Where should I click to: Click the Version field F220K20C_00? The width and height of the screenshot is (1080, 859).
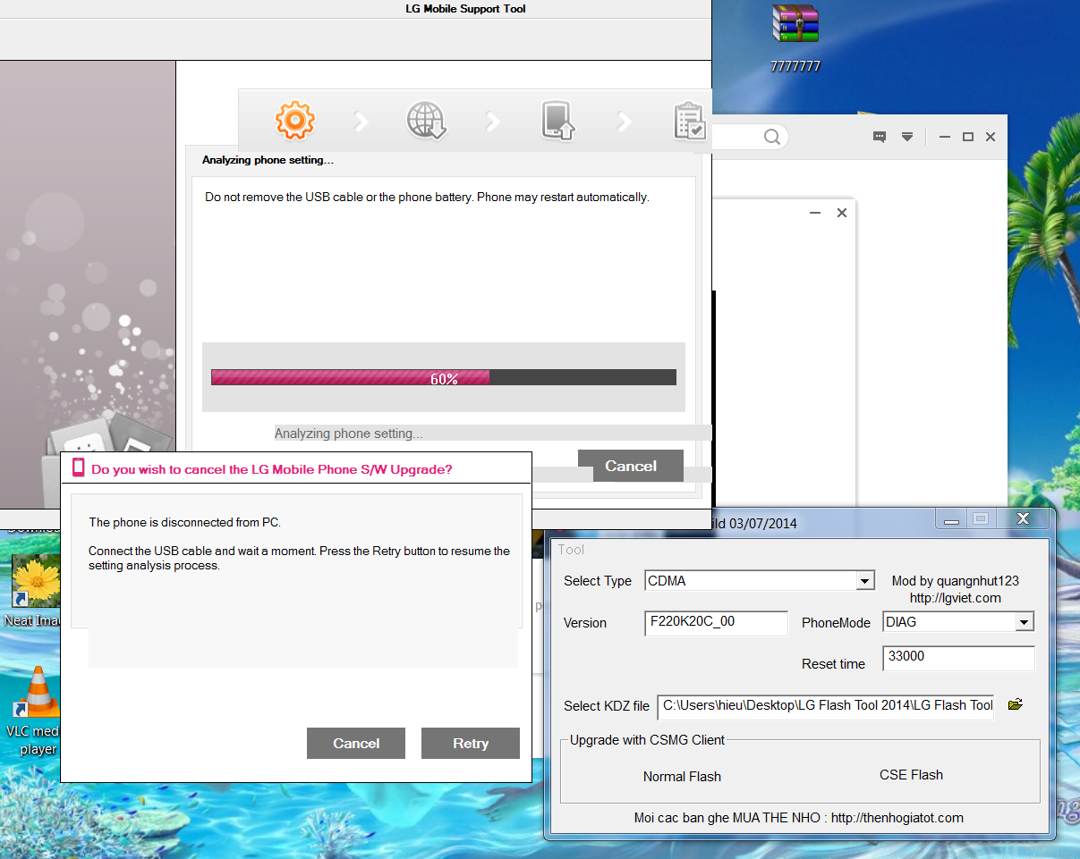716,622
